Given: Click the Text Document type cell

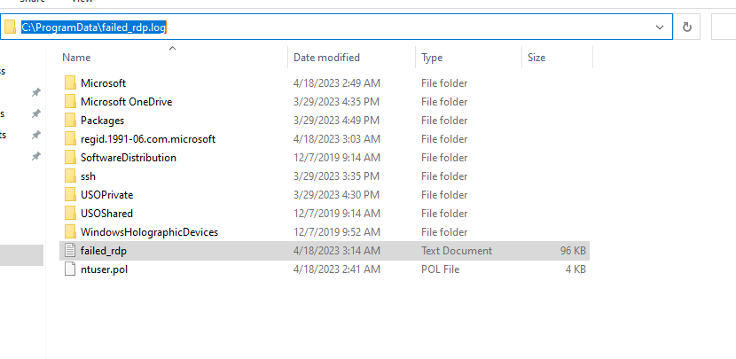Looking at the screenshot, I should coord(457,251).
